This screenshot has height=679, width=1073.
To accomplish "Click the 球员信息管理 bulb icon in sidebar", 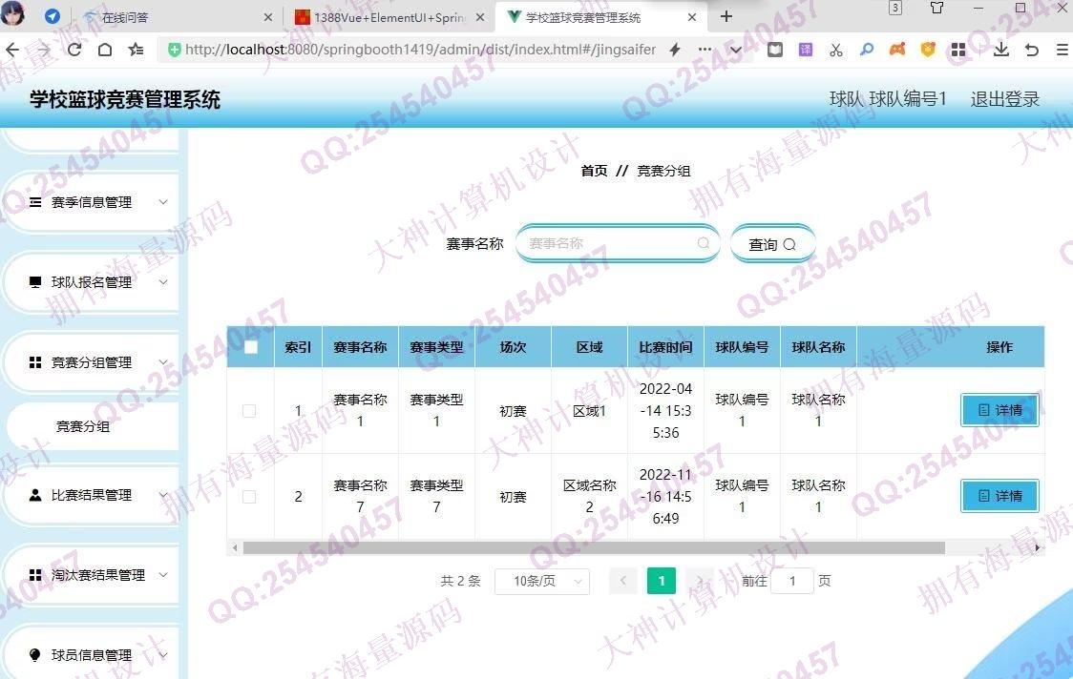I will click(35, 655).
